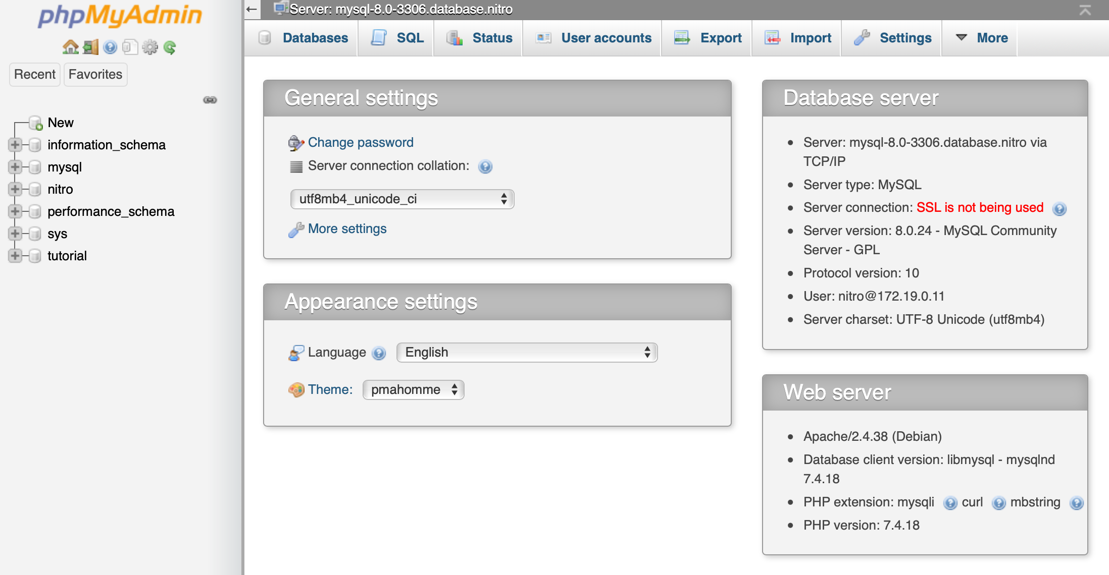This screenshot has width=1109, height=575.
Task: Click the performance_schema database cylinder icon
Action: pyautogui.click(x=35, y=212)
